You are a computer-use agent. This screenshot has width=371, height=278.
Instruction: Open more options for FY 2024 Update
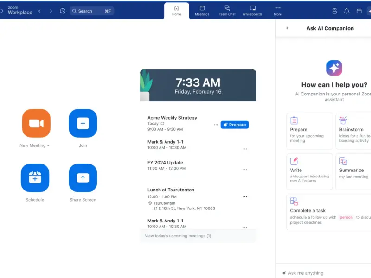(245, 170)
